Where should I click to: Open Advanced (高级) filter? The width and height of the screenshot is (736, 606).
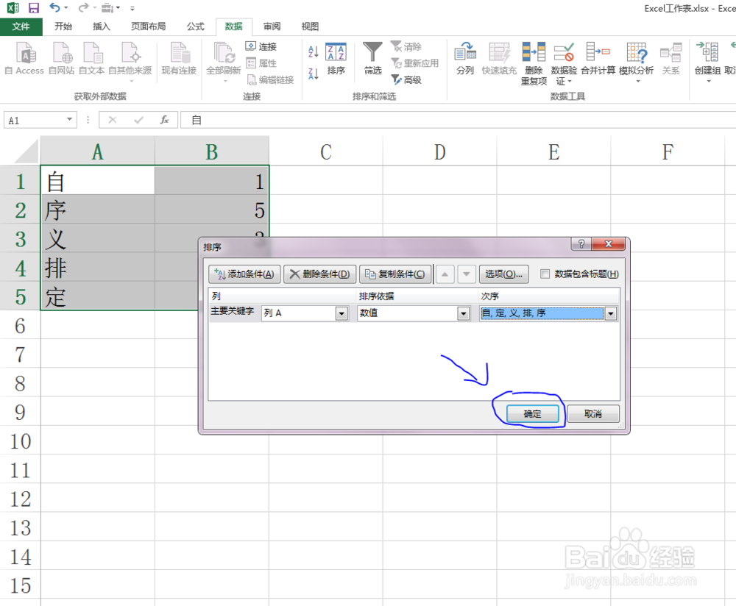tap(406, 79)
